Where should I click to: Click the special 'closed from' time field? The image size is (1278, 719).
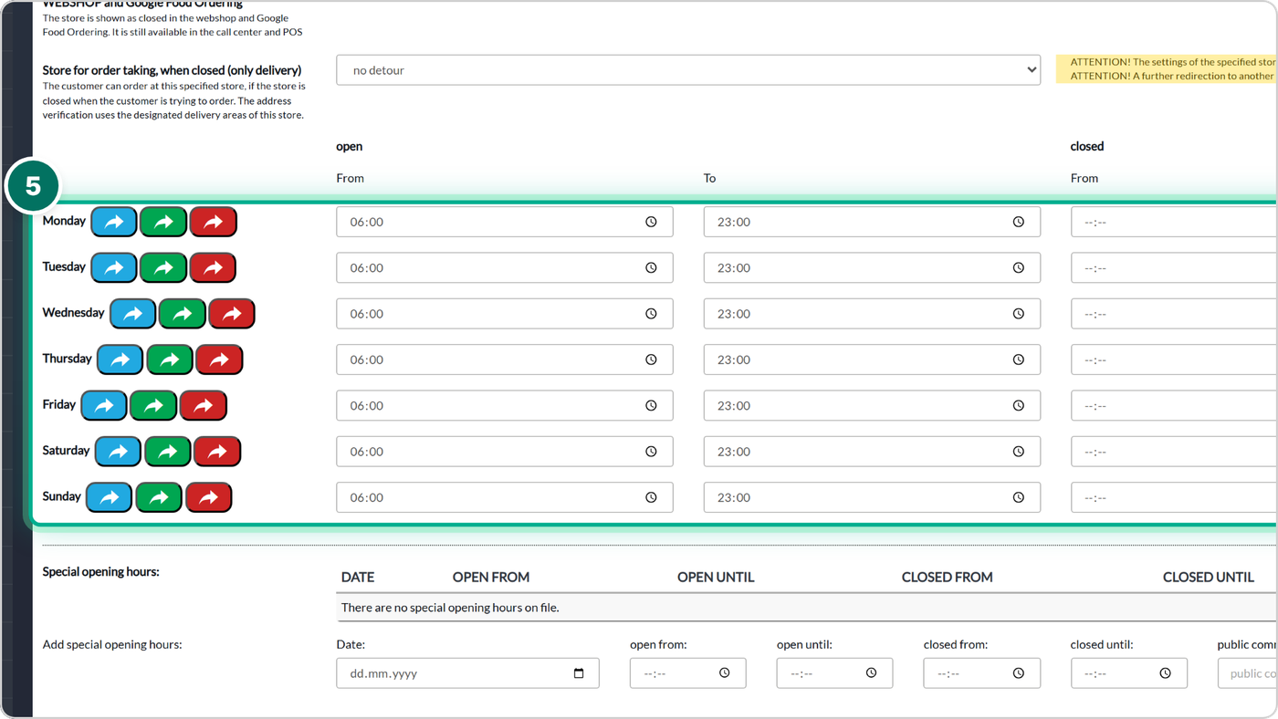(x=981, y=673)
